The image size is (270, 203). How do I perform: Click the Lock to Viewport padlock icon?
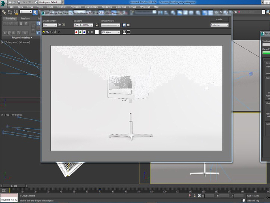(x=96, y=25)
